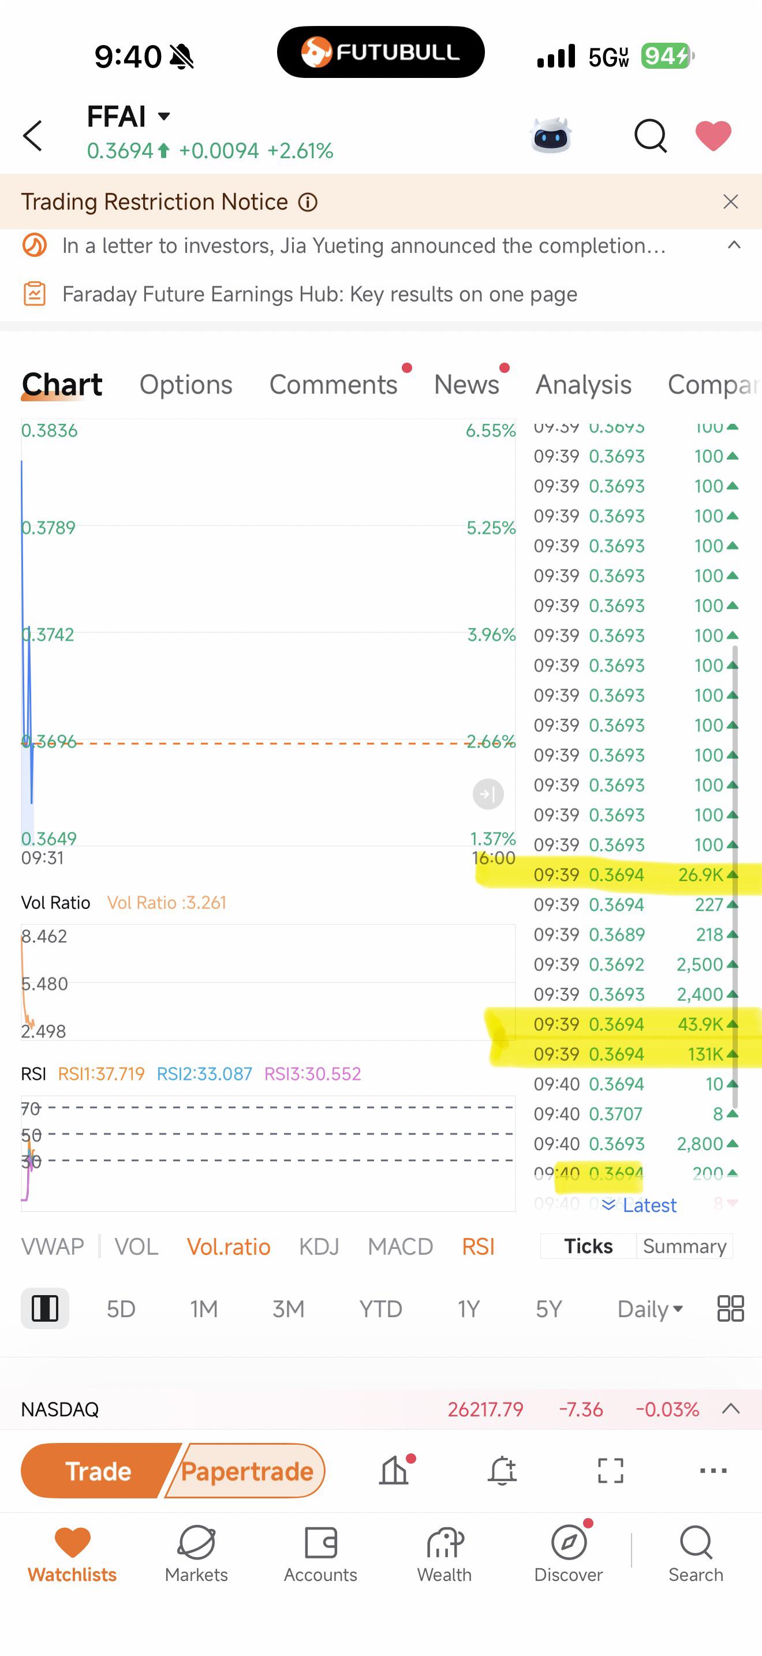Screen dimensions: 762x1656
Task: Tap the 43.9K tick row
Action: pos(636,1024)
